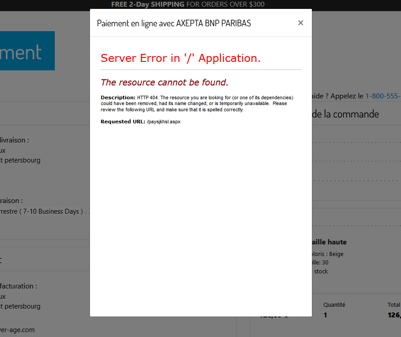Click the 'de la commande' summary heading
The height and width of the screenshot is (337, 401).
345,114
